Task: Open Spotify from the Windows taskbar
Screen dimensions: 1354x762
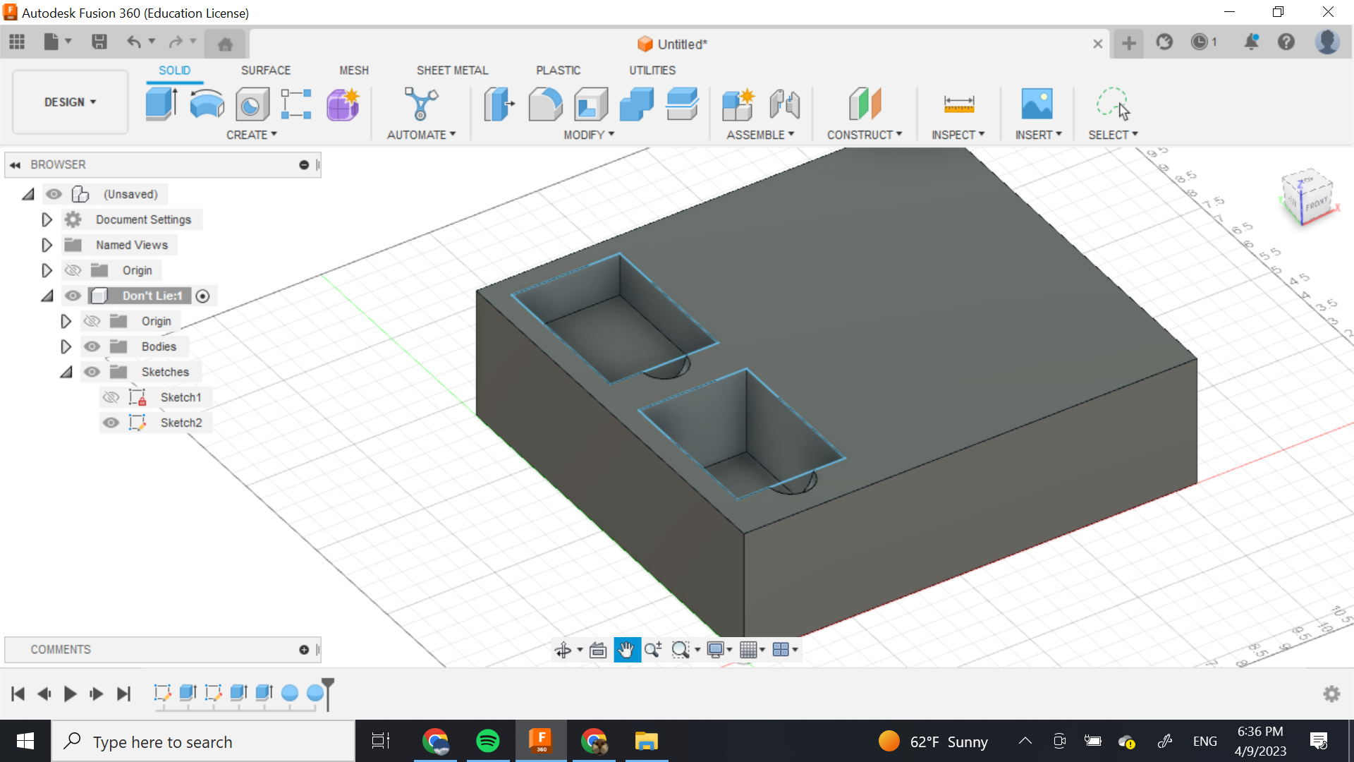Action: click(x=487, y=742)
